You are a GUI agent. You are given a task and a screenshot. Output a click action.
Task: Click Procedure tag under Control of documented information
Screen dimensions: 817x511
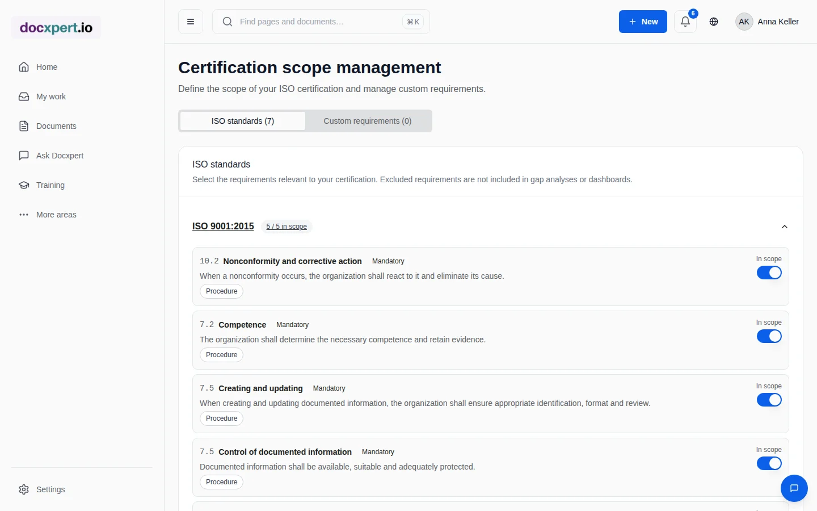(221, 482)
